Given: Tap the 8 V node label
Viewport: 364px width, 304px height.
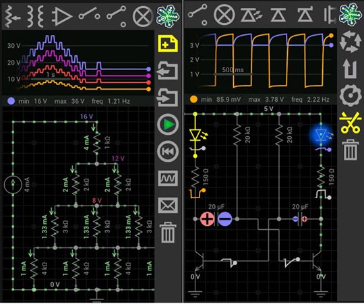Looking at the screenshot, I should click(97, 200).
